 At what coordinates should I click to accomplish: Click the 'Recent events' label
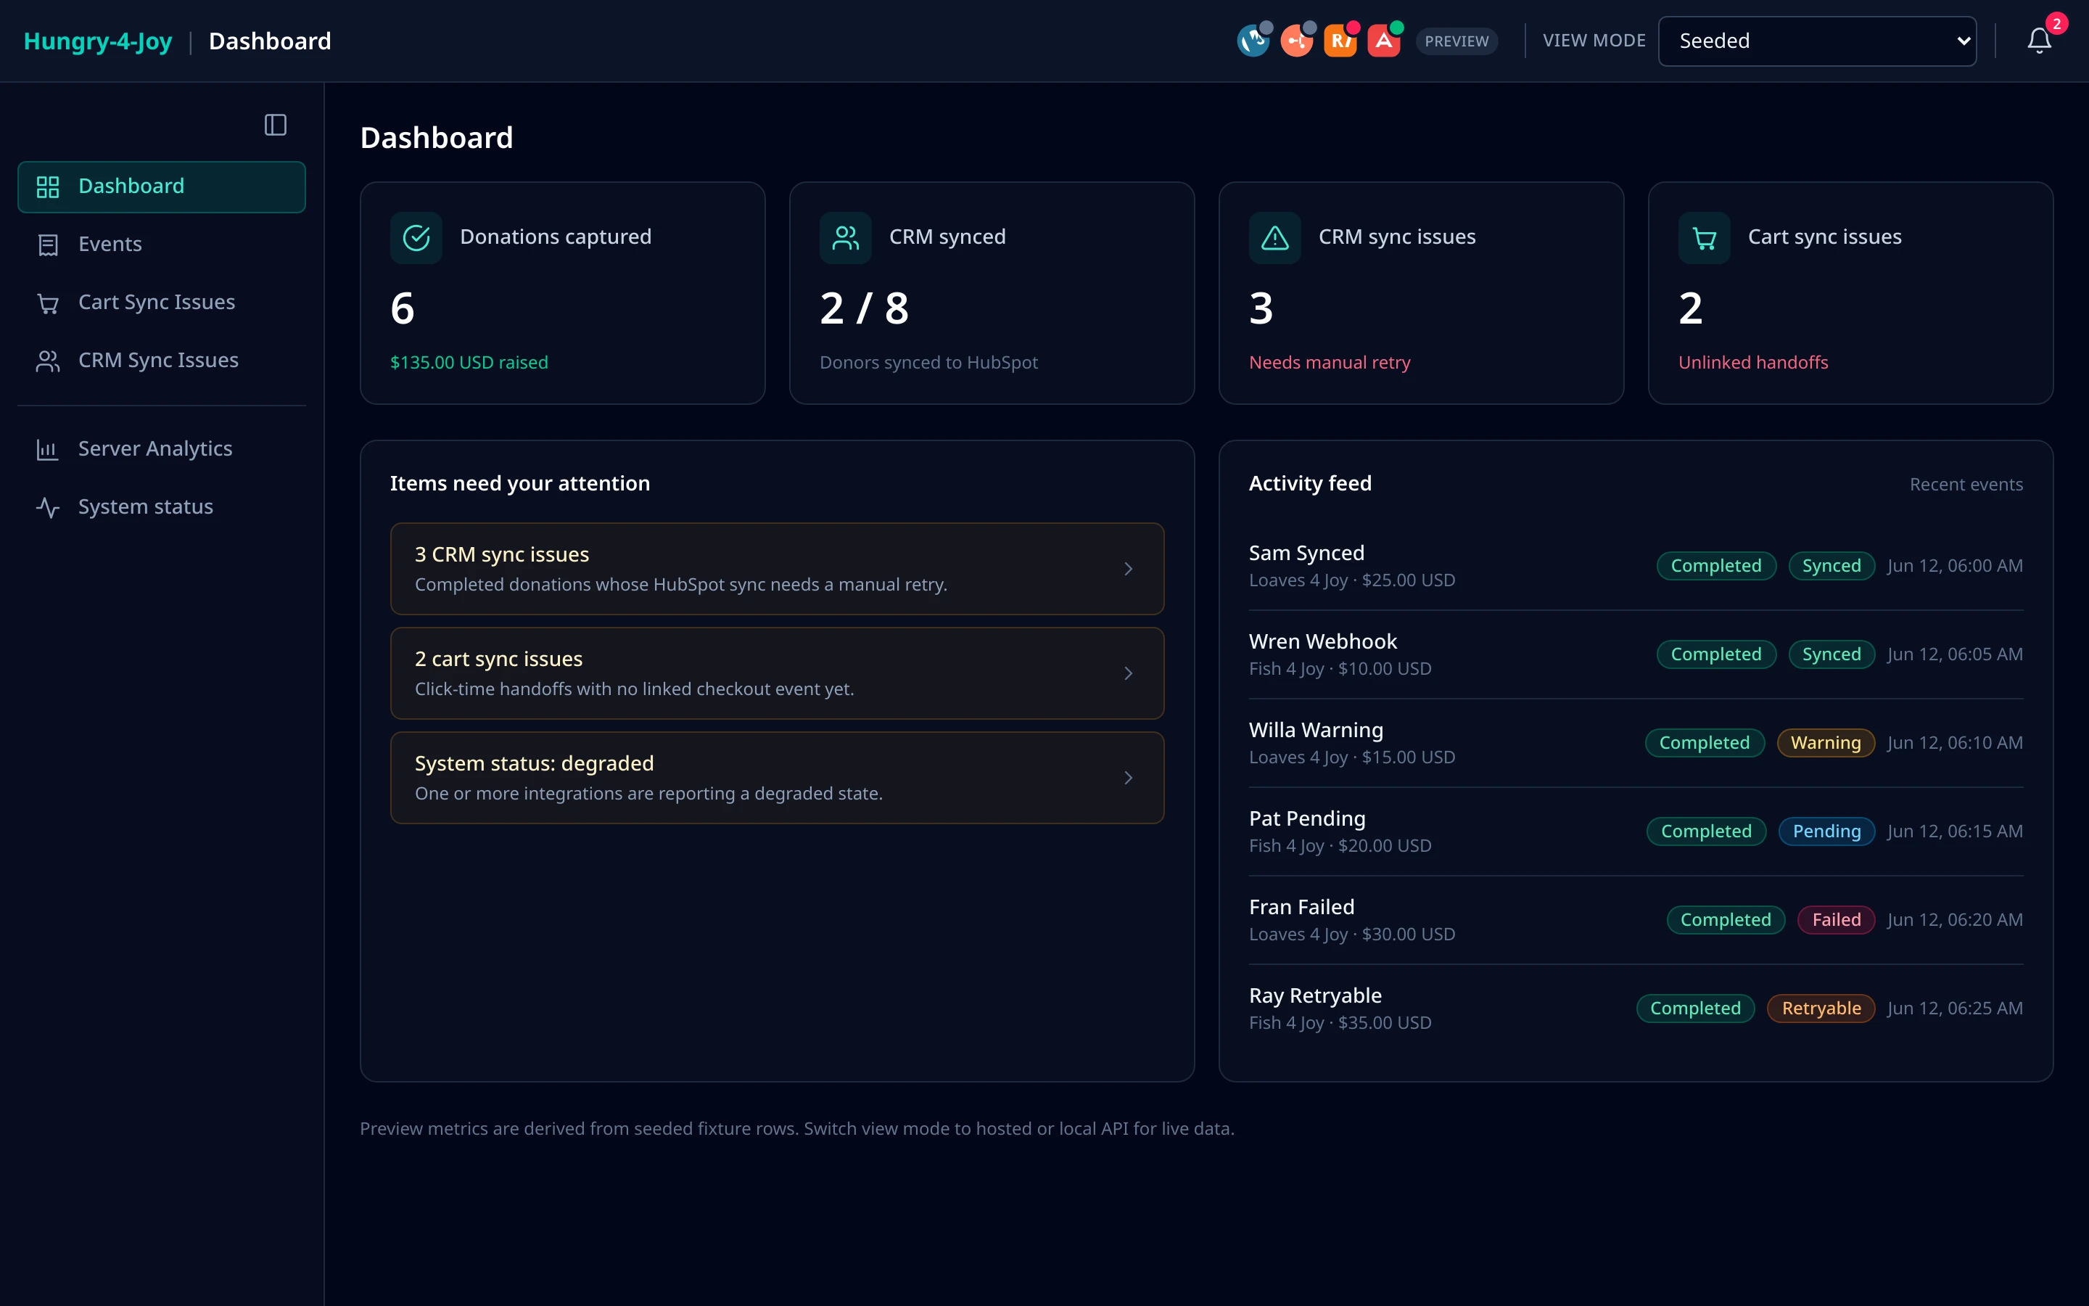click(1966, 485)
